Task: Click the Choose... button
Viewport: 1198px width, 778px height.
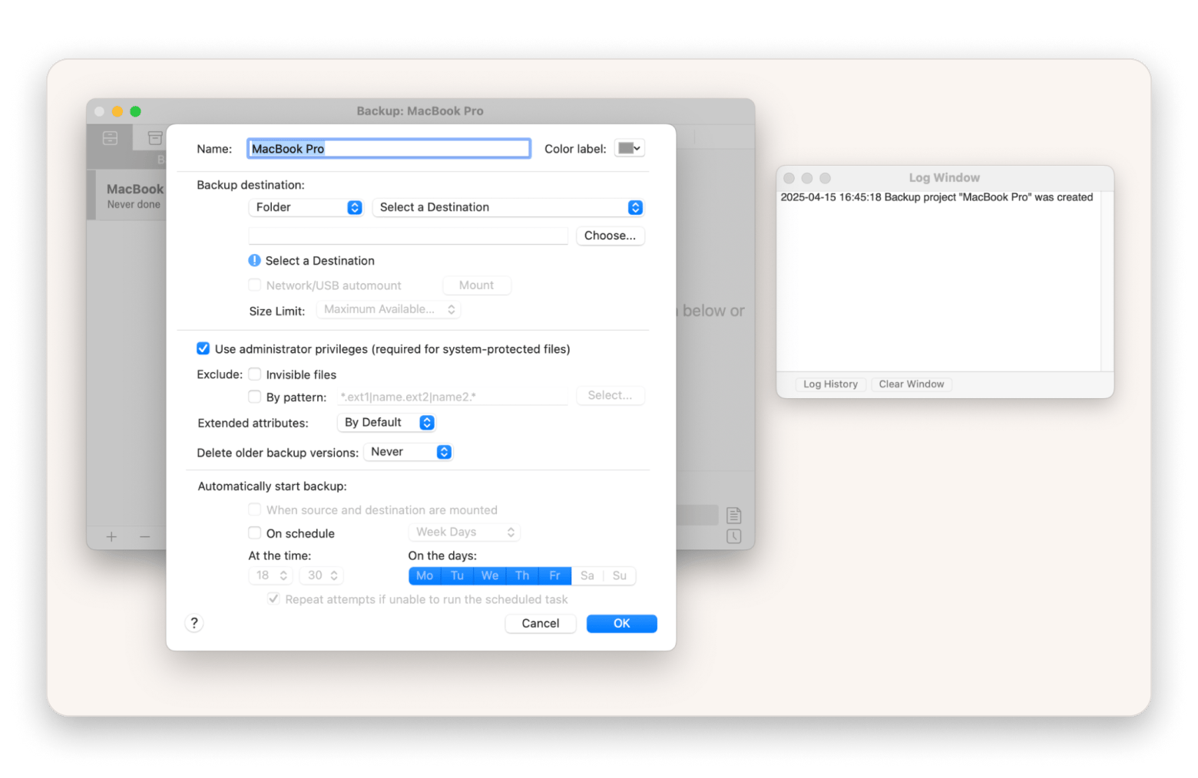Action: pos(610,236)
